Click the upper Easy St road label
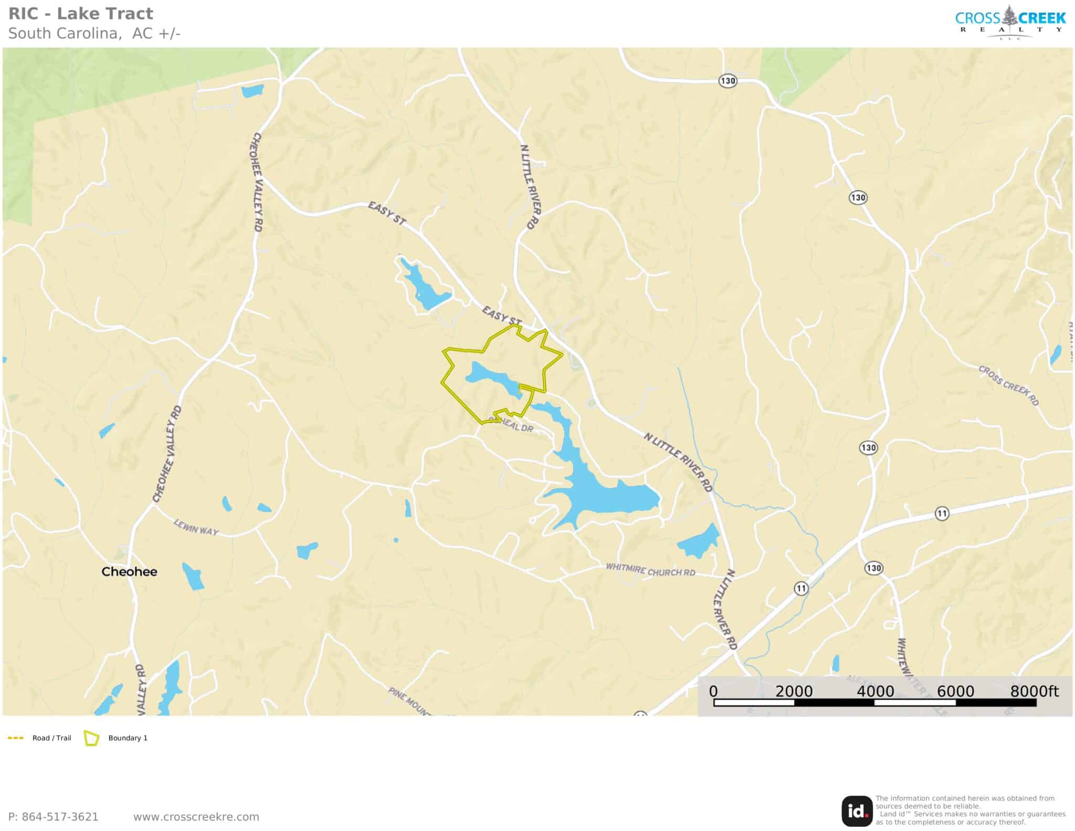Screen dimensions: 1075x831 [x=387, y=214]
